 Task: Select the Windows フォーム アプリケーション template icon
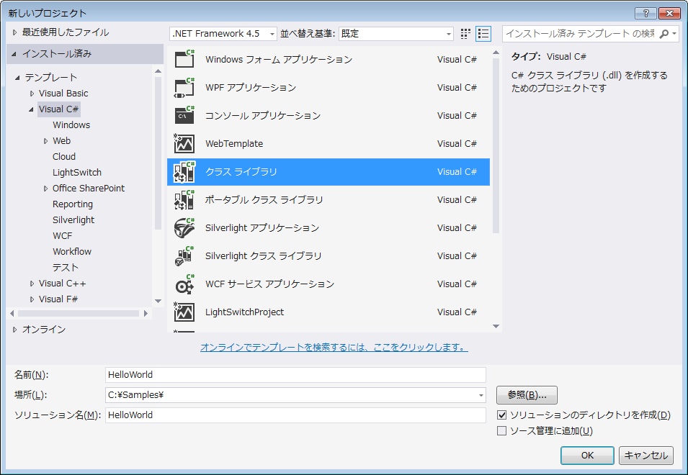point(184,59)
